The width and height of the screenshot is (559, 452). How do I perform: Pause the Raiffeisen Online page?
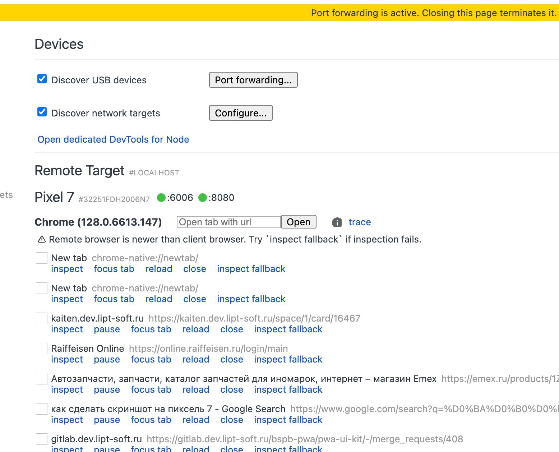(x=107, y=359)
